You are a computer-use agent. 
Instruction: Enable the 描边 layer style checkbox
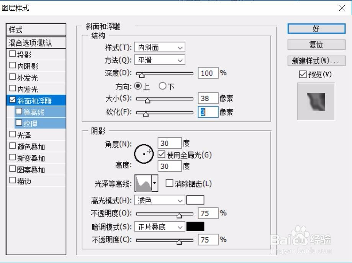[x=12, y=181]
